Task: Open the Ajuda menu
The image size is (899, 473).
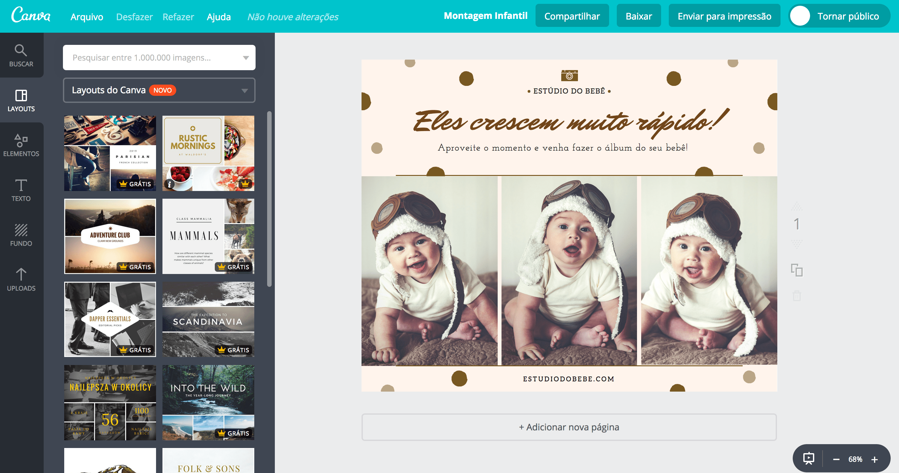Action: coord(219,17)
